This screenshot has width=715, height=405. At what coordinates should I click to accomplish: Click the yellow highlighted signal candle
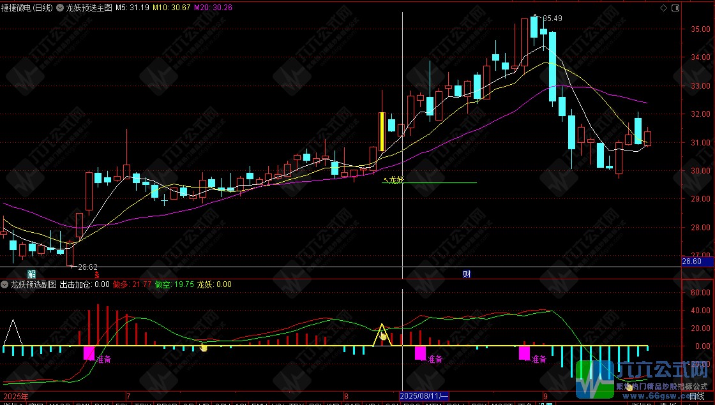[382, 131]
